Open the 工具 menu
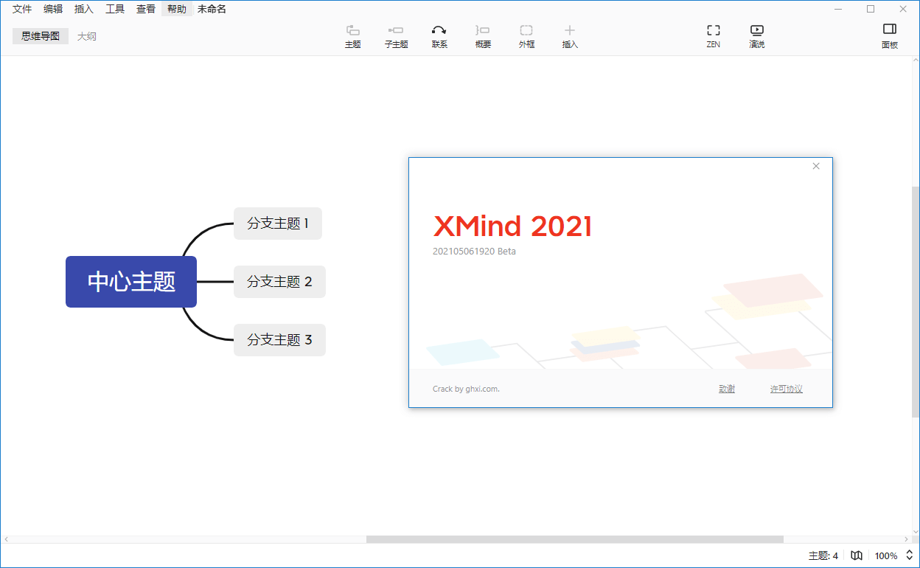This screenshot has height=568, width=920. (x=115, y=9)
